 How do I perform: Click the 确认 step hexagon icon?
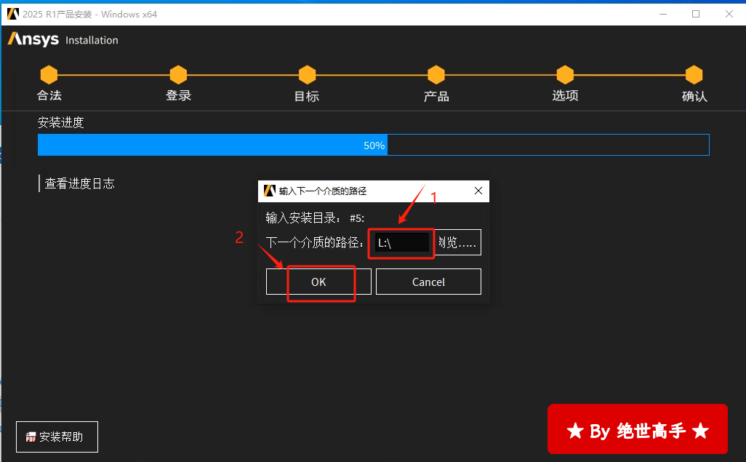[x=694, y=74]
